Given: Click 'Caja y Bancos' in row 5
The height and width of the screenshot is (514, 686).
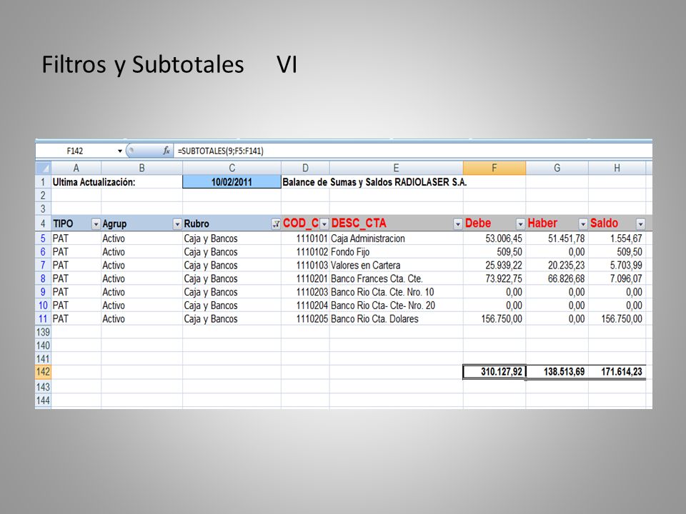Looking at the screenshot, I should point(232,238).
